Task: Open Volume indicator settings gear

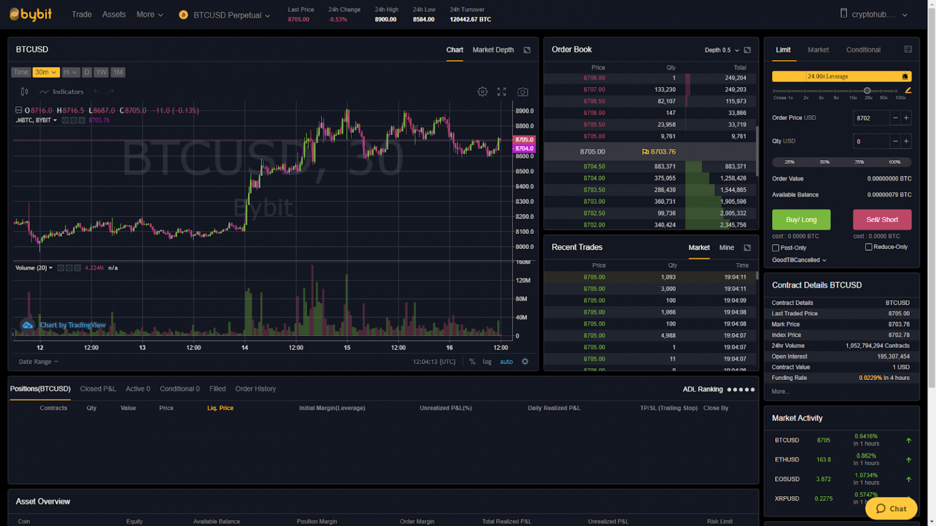Action: (69, 268)
